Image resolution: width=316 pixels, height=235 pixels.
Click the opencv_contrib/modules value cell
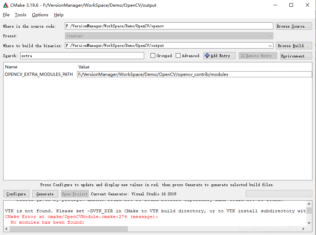[195, 74]
